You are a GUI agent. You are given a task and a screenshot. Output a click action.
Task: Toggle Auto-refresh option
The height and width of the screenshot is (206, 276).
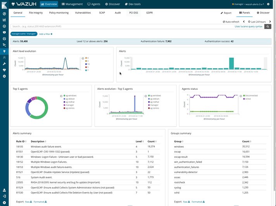pyautogui.click(x=231, y=22)
